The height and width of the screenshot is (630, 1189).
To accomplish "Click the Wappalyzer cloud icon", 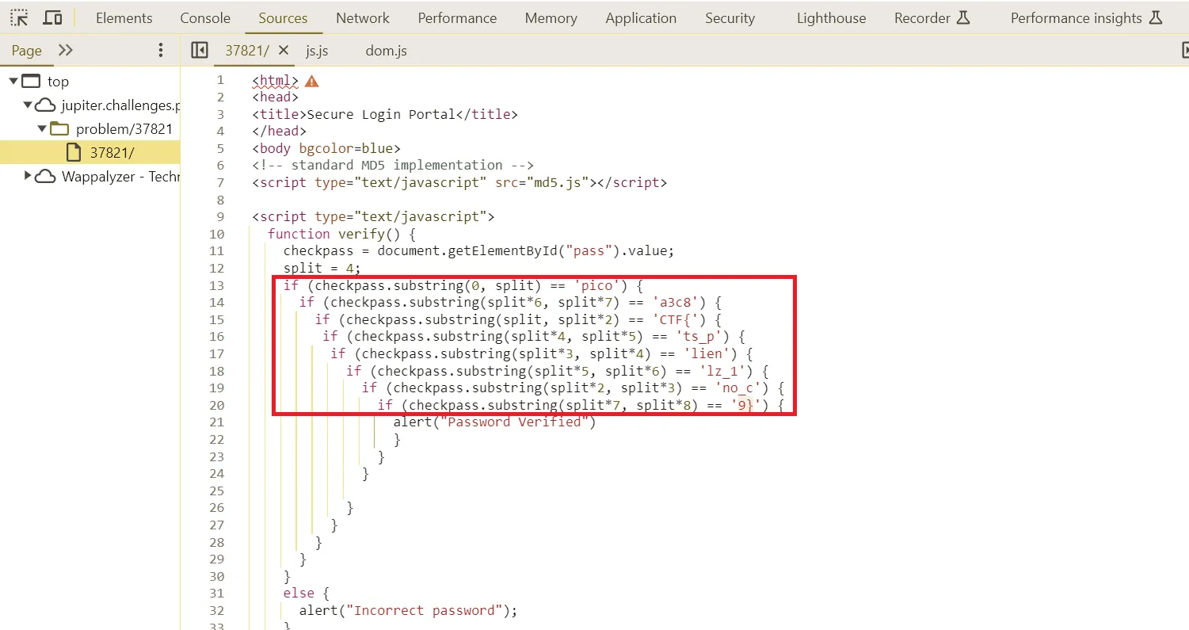I will point(46,175).
